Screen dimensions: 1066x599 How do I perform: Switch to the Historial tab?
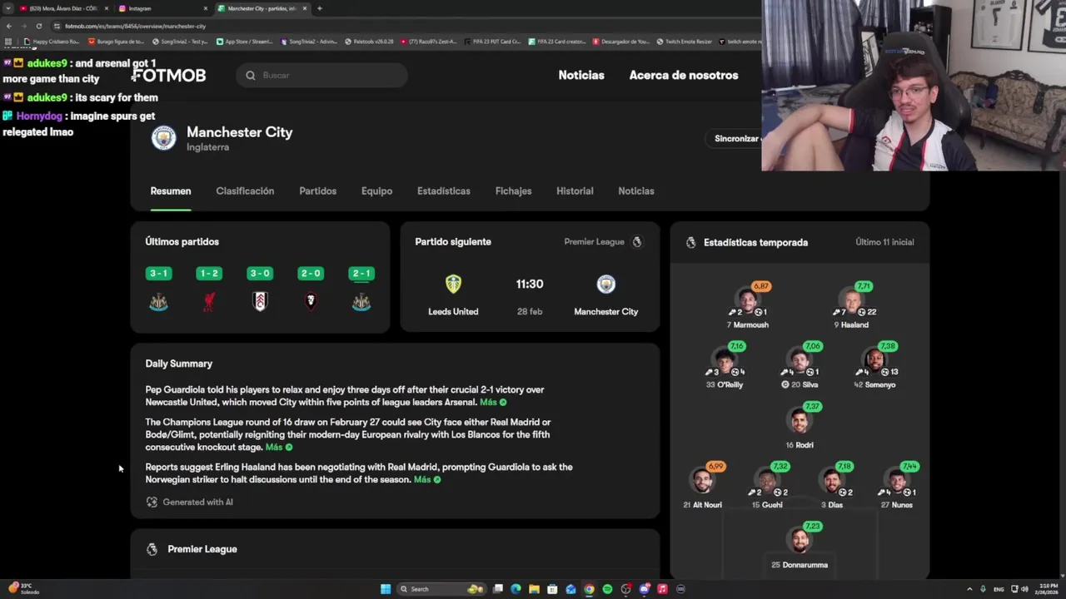point(575,191)
